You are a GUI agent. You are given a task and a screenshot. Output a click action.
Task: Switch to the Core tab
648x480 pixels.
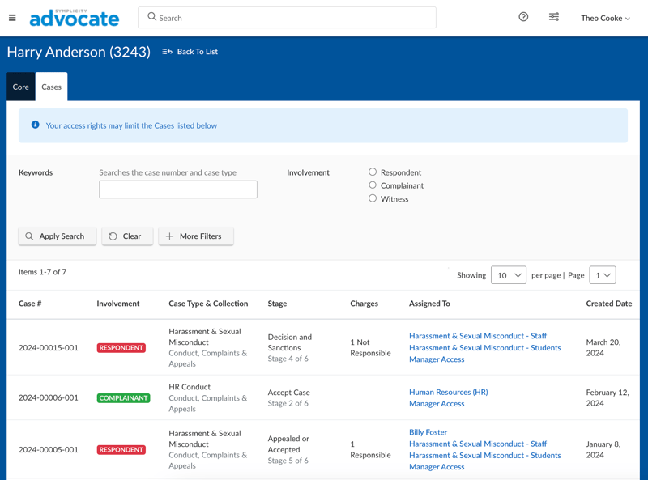tap(20, 86)
